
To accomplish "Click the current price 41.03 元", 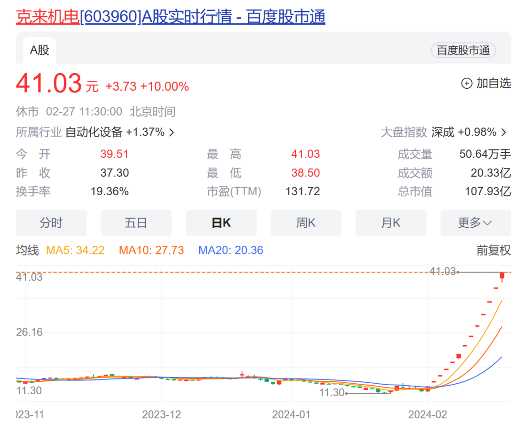I will point(57,83).
